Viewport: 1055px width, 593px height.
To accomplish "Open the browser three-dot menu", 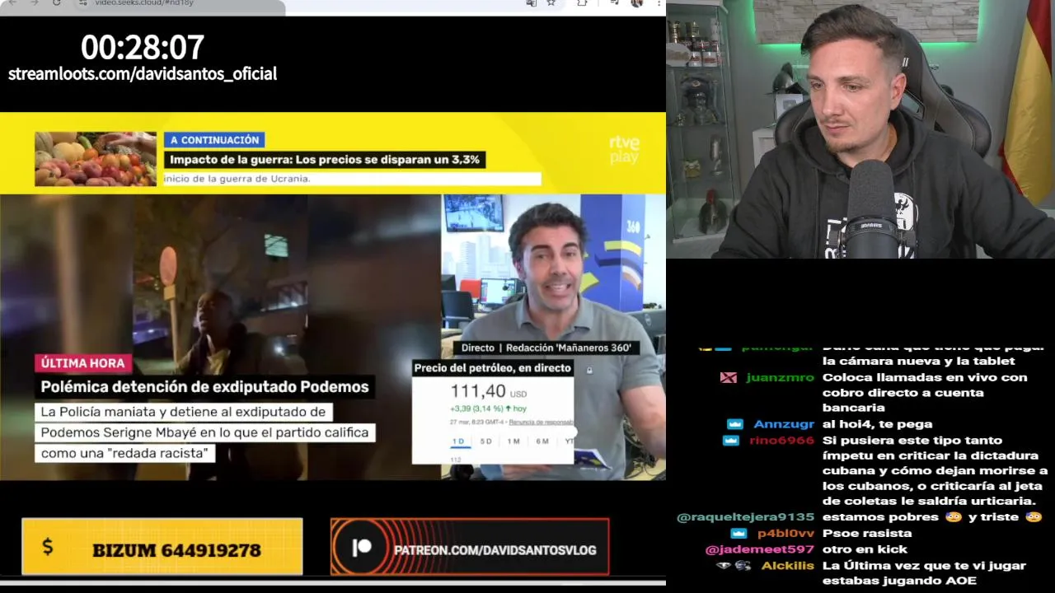I will 659,2.
